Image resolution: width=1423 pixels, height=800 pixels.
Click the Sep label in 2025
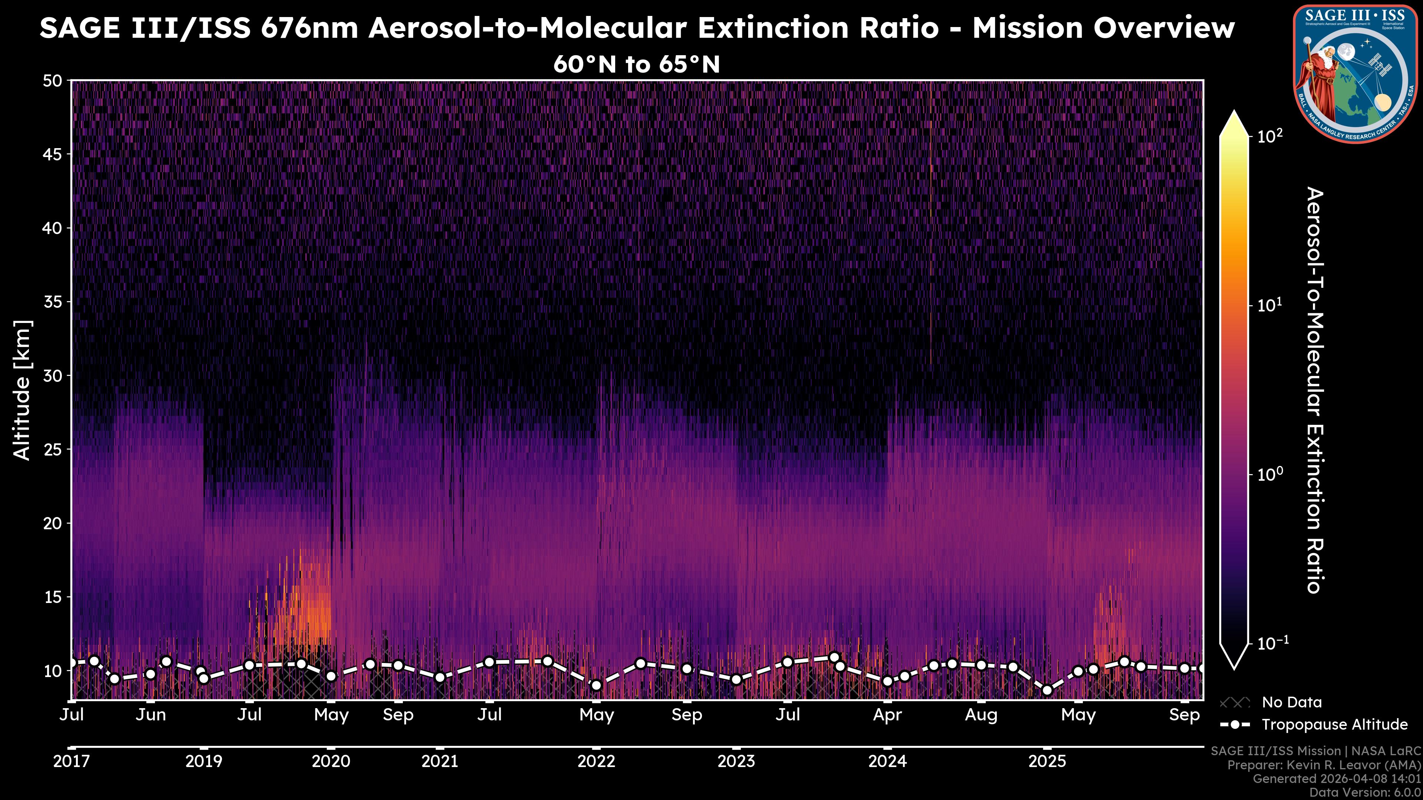[x=1184, y=715]
